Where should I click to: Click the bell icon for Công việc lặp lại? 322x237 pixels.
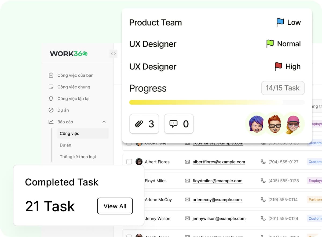point(51,99)
